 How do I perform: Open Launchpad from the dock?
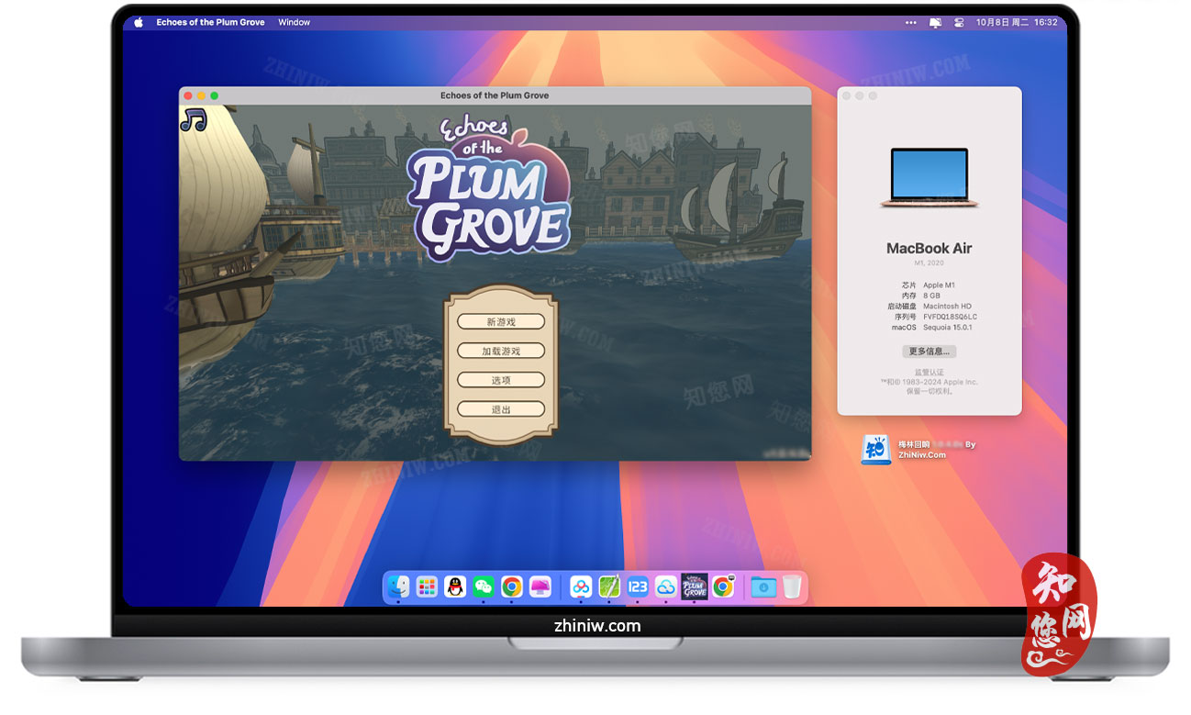pos(427,587)
